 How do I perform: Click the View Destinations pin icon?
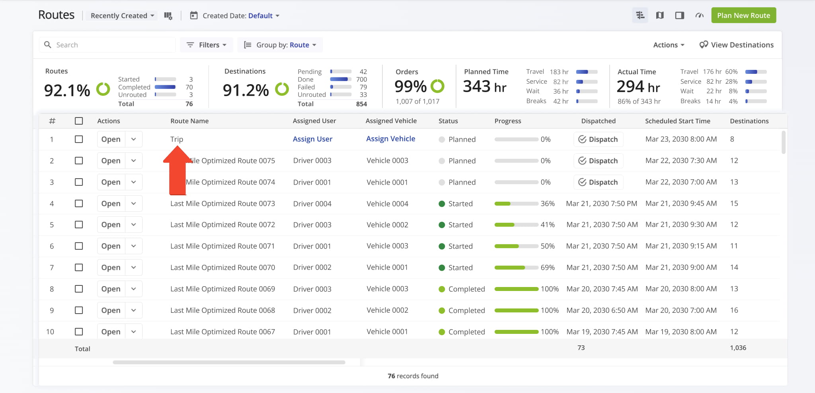[x=704, y=45]
